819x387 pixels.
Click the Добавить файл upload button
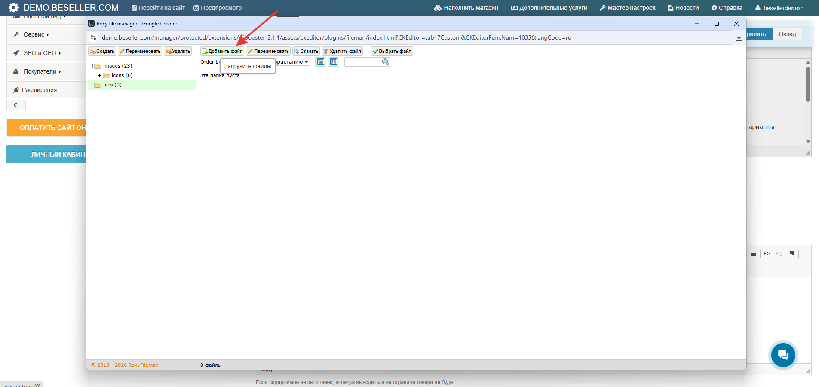pos(222,51)
